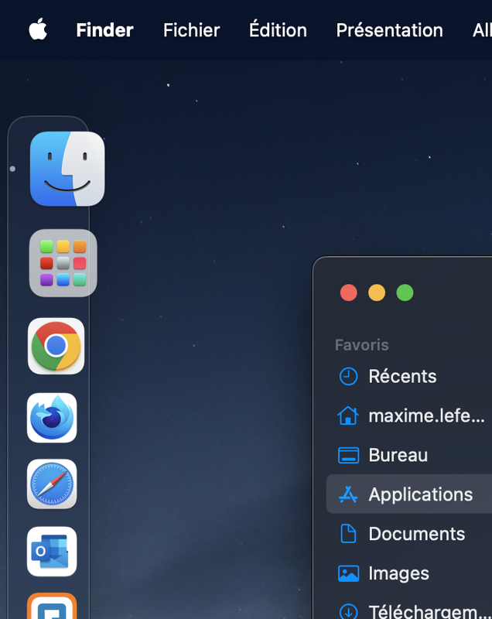
Task: Open the Finder menu in menu bar
Action: tap(104, 30)
